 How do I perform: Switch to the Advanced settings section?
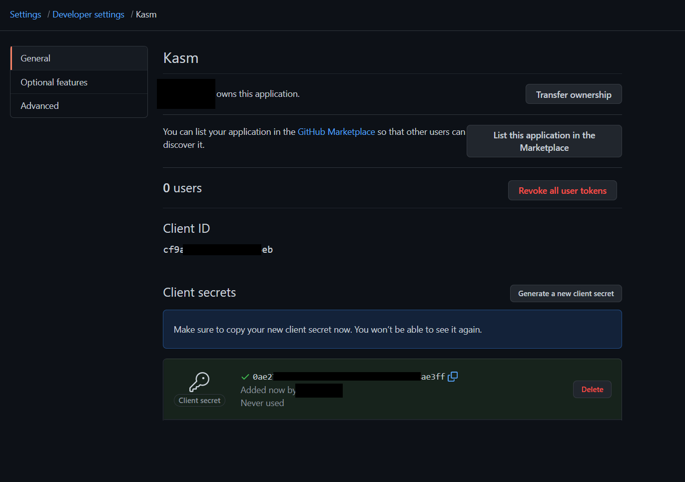click(39, 105)
